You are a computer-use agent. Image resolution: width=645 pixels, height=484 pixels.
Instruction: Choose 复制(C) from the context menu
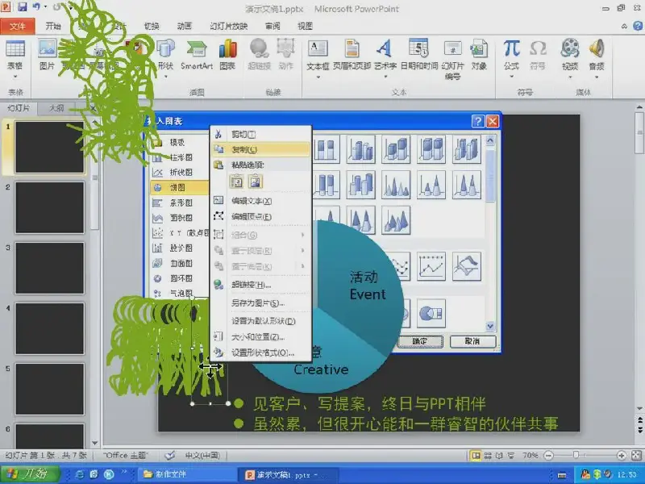260,149
